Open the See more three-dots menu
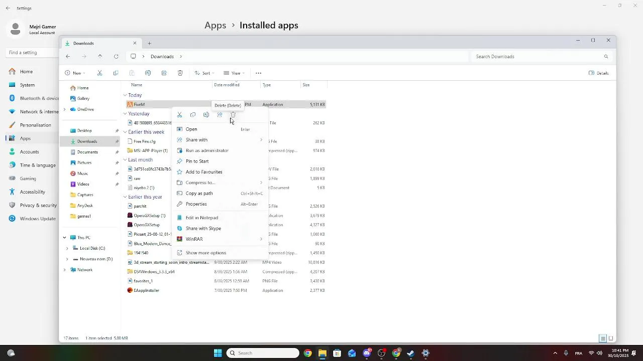 click(258, 73)
